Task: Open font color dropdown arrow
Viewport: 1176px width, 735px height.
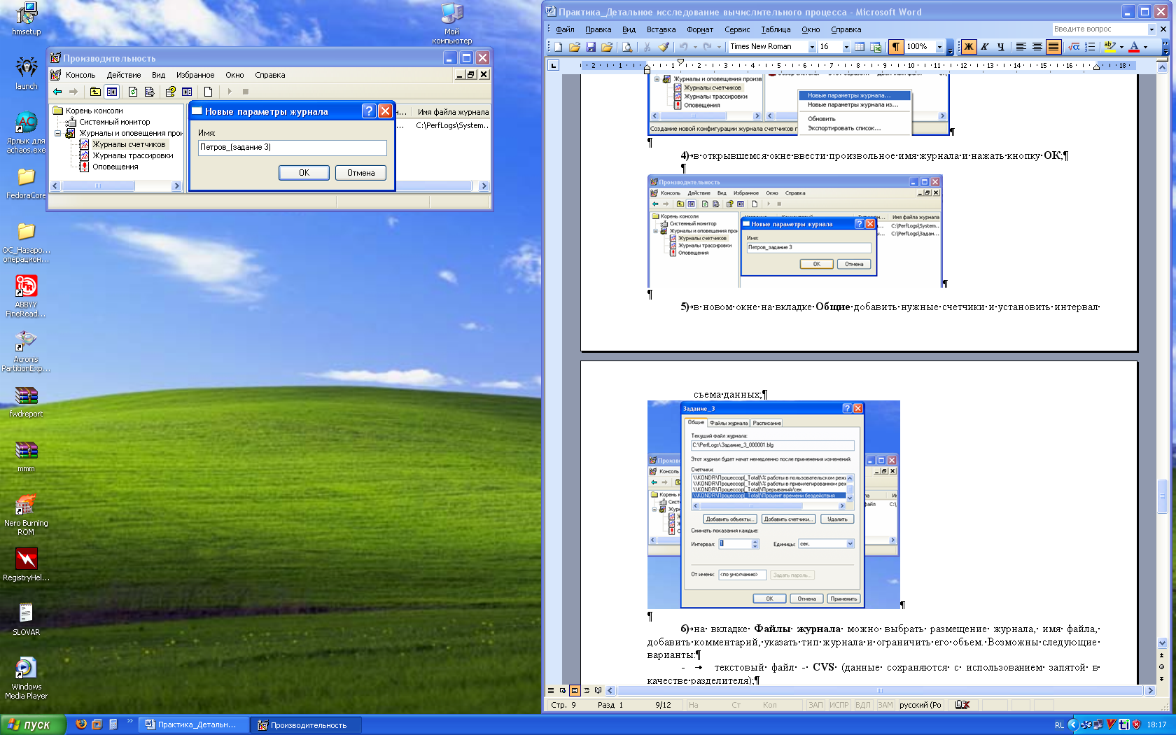Action: point(1145,47)
